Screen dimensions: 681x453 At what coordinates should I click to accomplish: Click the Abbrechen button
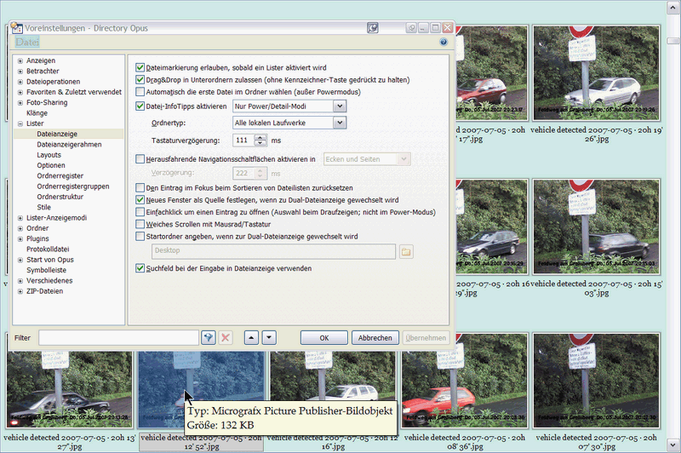(375, 337)
